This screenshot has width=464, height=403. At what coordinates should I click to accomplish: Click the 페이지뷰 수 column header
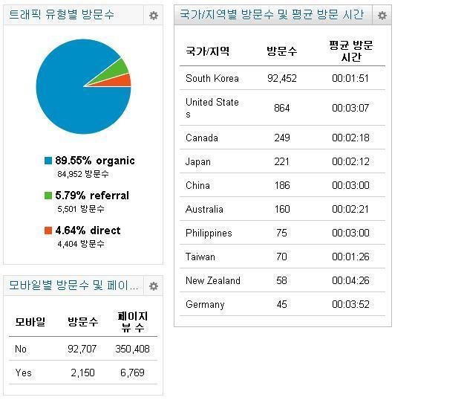coord(133,322)
